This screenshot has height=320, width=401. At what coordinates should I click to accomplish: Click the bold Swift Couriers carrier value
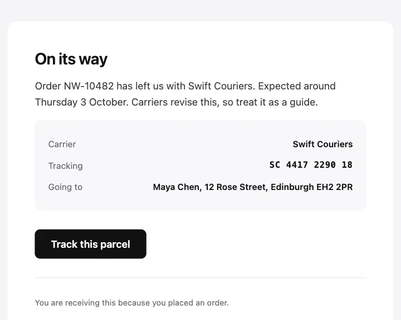322,144
